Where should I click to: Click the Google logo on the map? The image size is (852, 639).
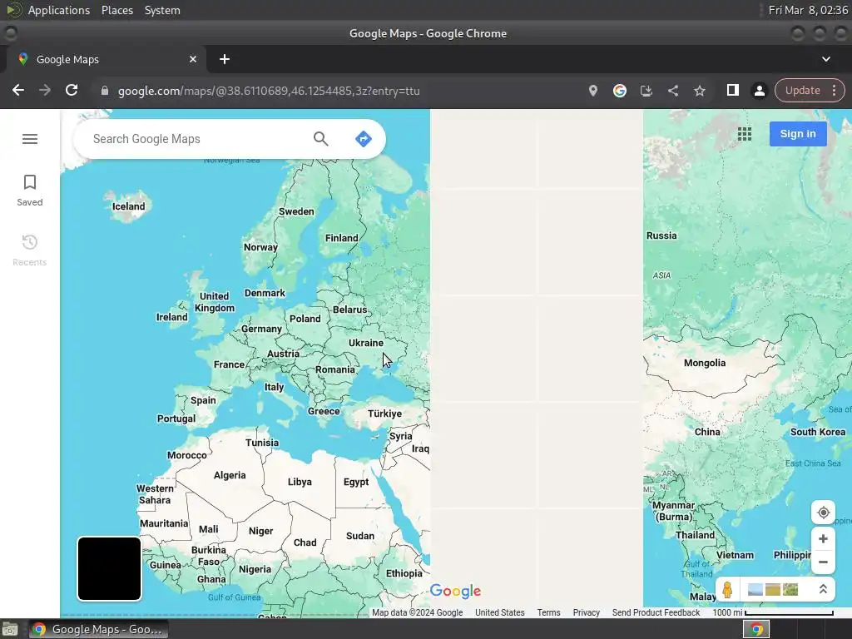point(455,592)
